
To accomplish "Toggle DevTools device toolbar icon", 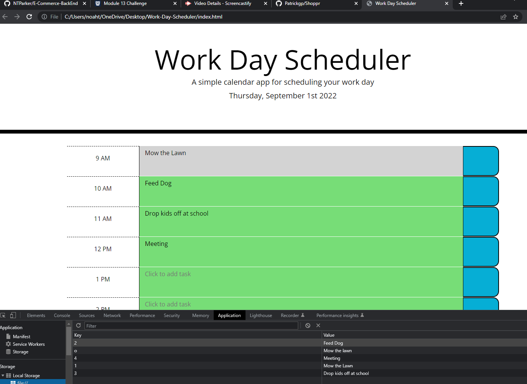I will pyautogui.click(x=13, y=315).
